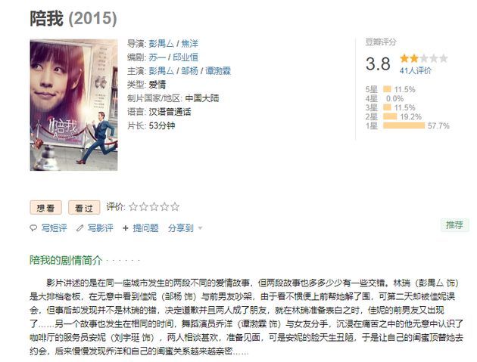
Task: Open the 41人评价 ratings link
Action: click(415, 71)
